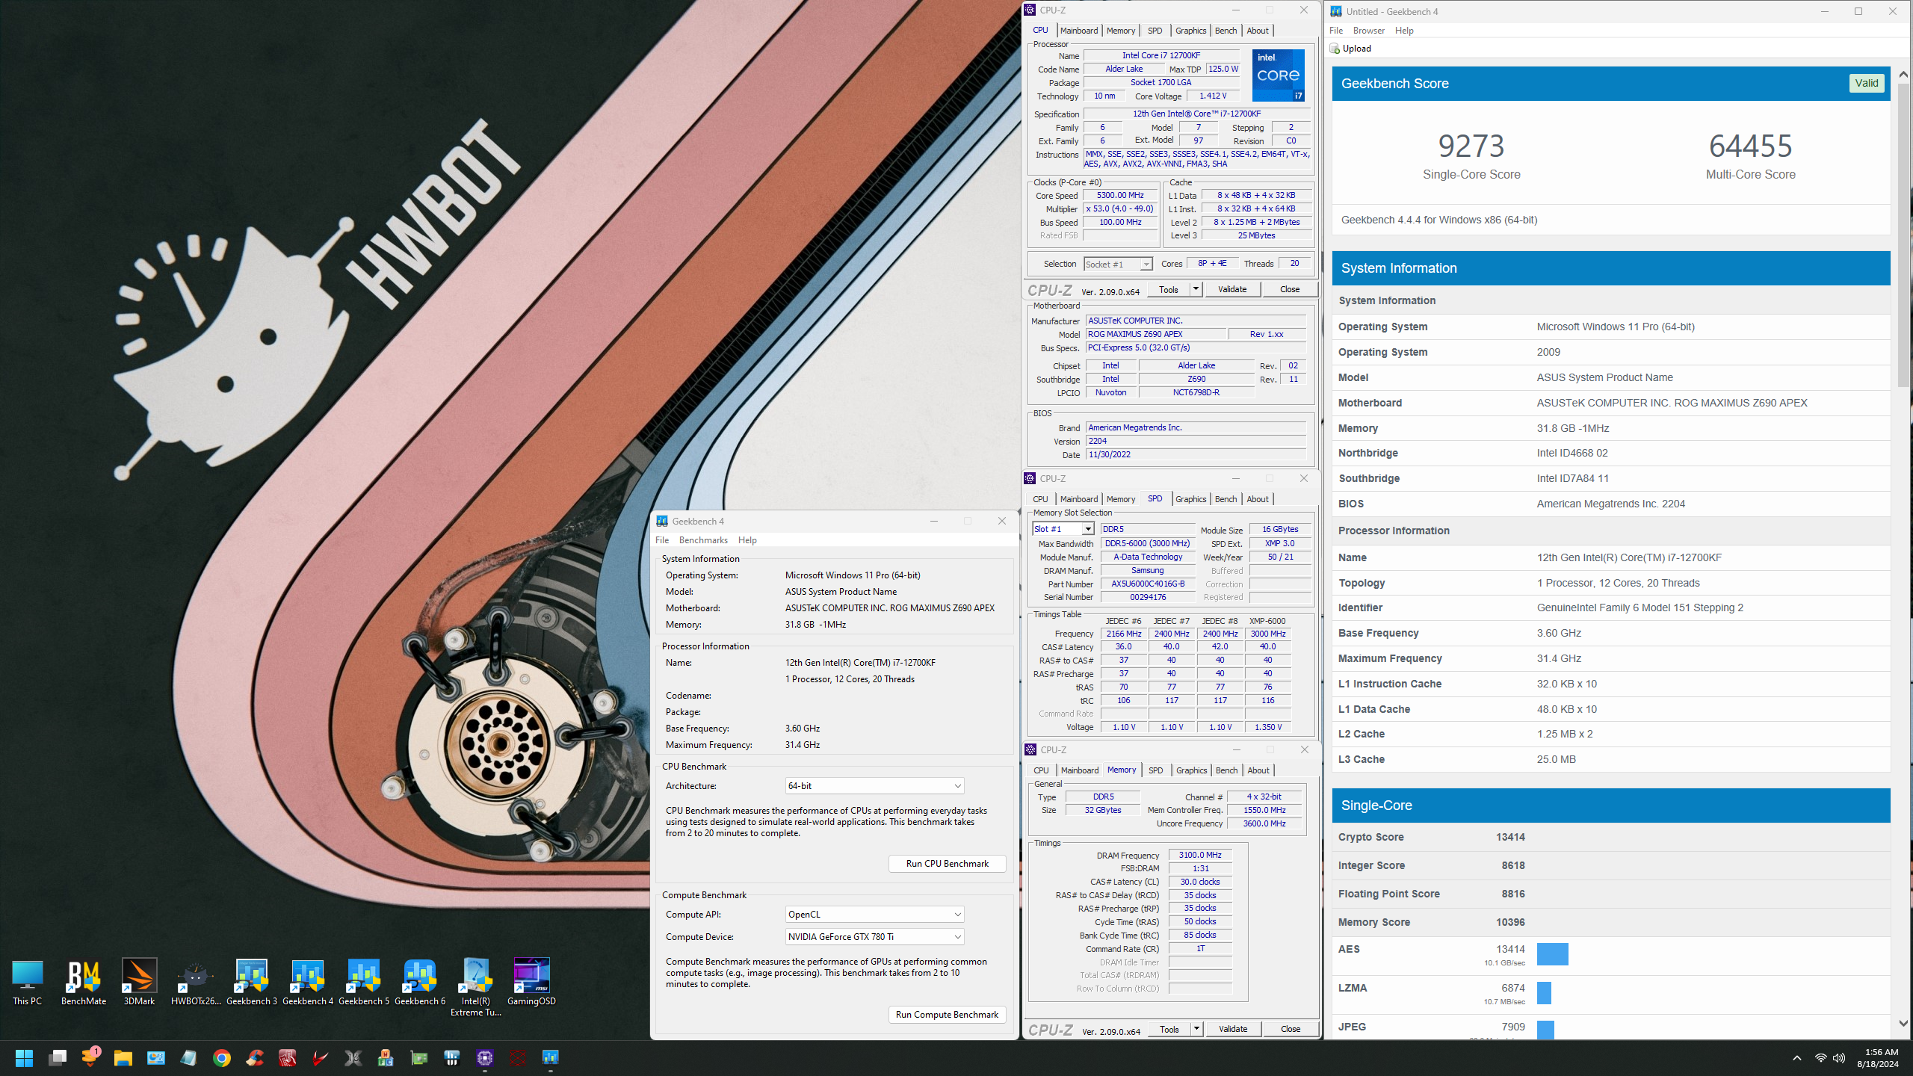Expand the Compute API OpenCL dropdown
1913x1076 pixels.
[x=874, y=915]
